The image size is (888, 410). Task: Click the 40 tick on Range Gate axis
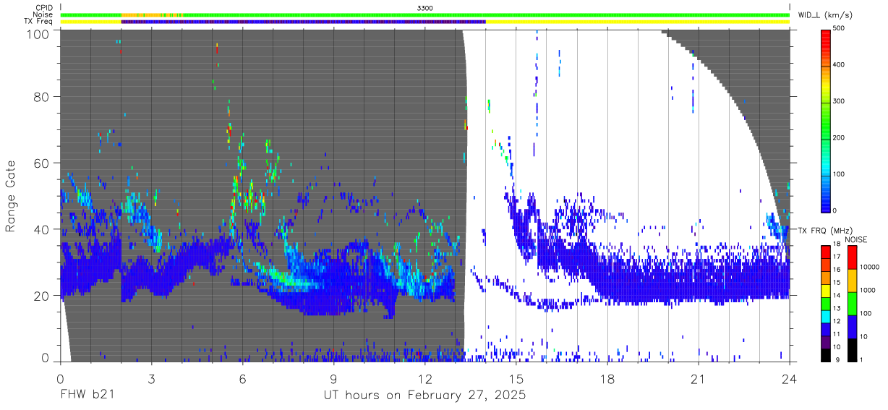coord(42,229)
